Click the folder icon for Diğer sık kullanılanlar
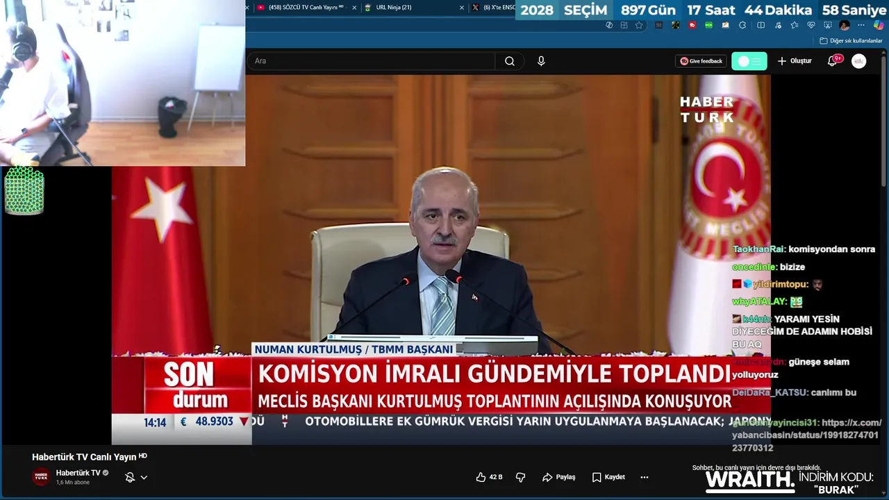The image size is (889, 500). coord(824,41)
